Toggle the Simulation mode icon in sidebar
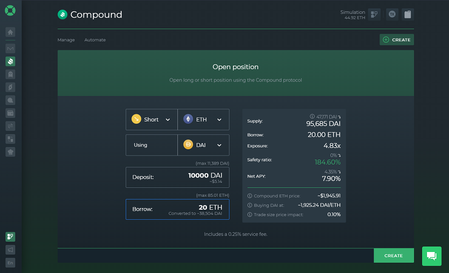449x273 pixels. [10, 237]
